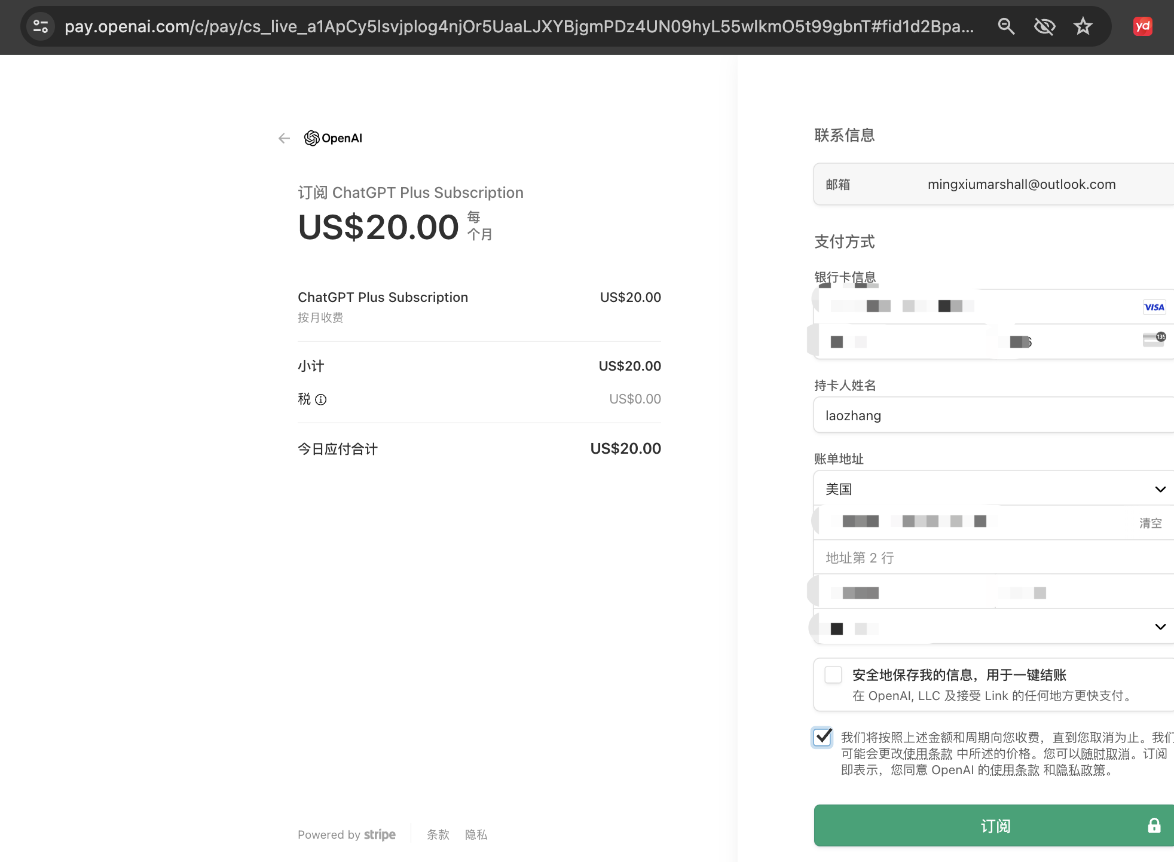Viewport: 1174px width, 862px height.
Task: Check the save my info for one-click checkout box
Action: (x=833, y=675)
